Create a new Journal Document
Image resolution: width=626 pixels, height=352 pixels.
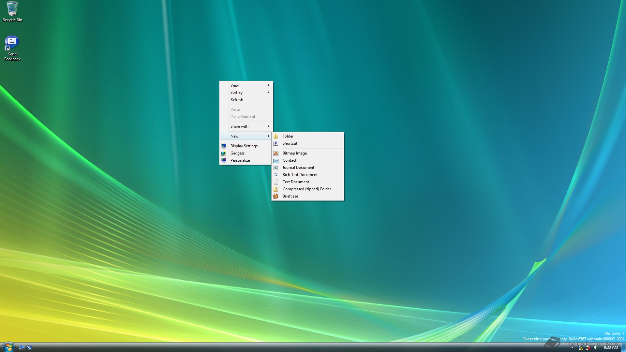[308, 168]
